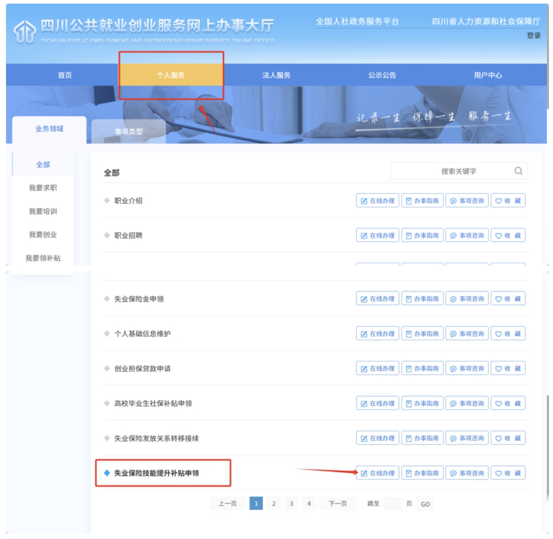Click the site logo icon
This screenshot has width=553, height=539.
click(25, 31)
